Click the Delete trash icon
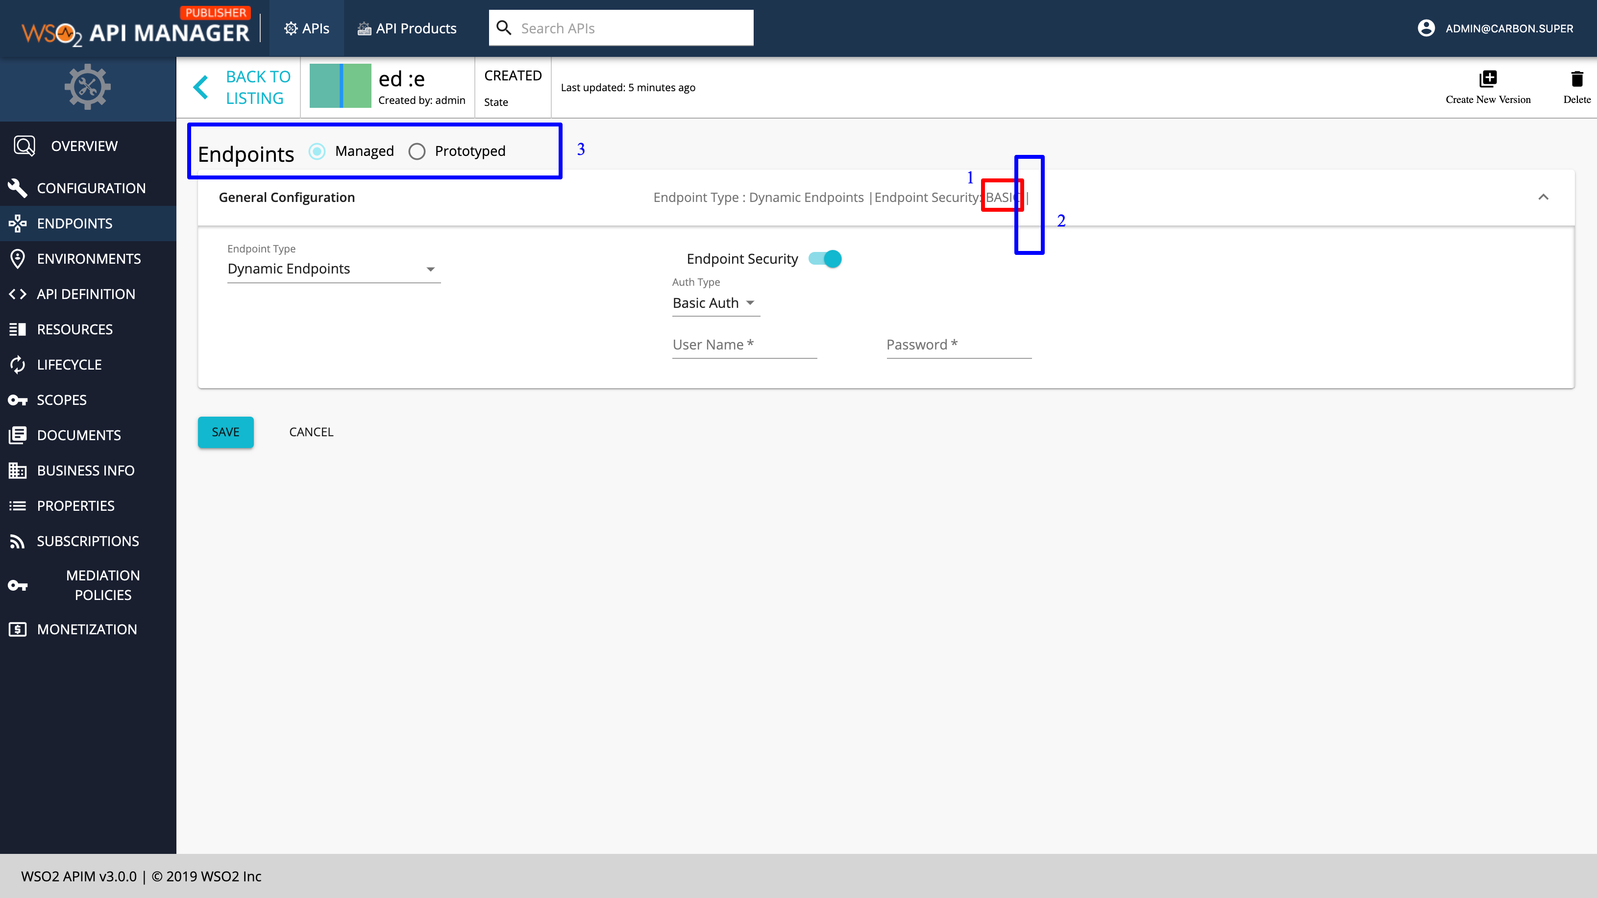Viewport: 1597px width, 898px height. tap(1576, 79)
